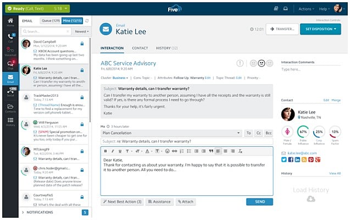Screen dimensions: 350x220
Task: Open the Home section in the sidebar
Action: pos(10,22)
